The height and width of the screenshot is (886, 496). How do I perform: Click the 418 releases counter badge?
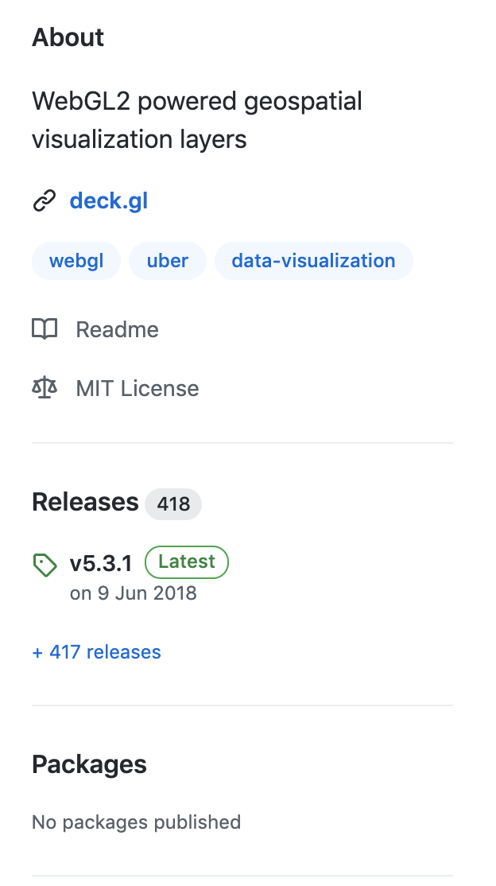(x=173, y=503)
